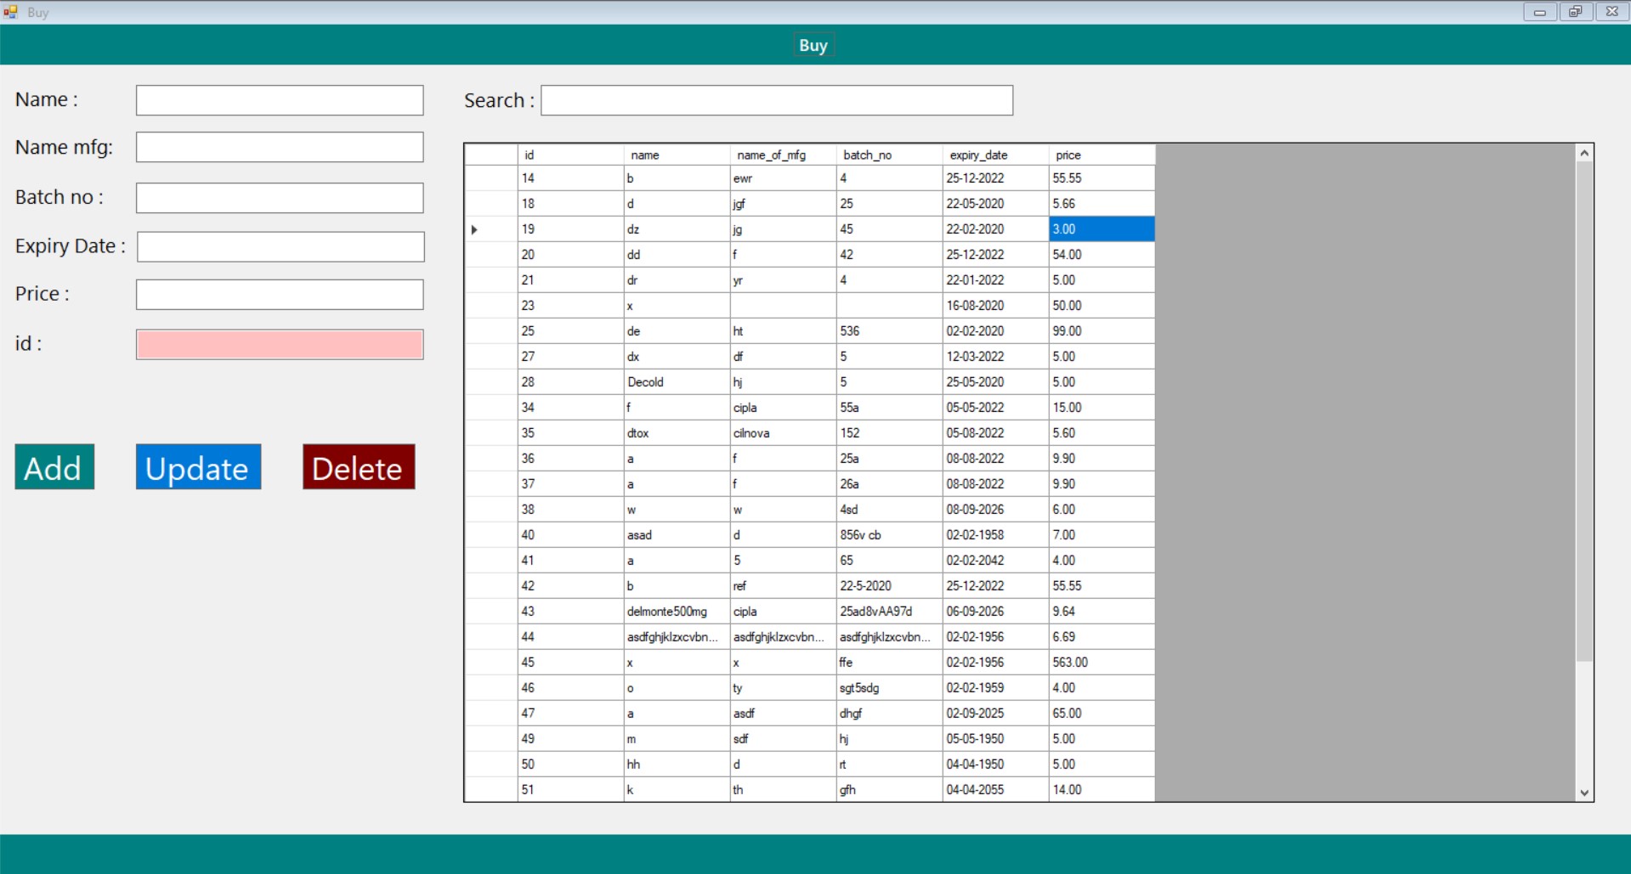The height and width of the screenshot is (874, 1631).
Task: Click expiry date '16-08-2020'
Action: 995,306
